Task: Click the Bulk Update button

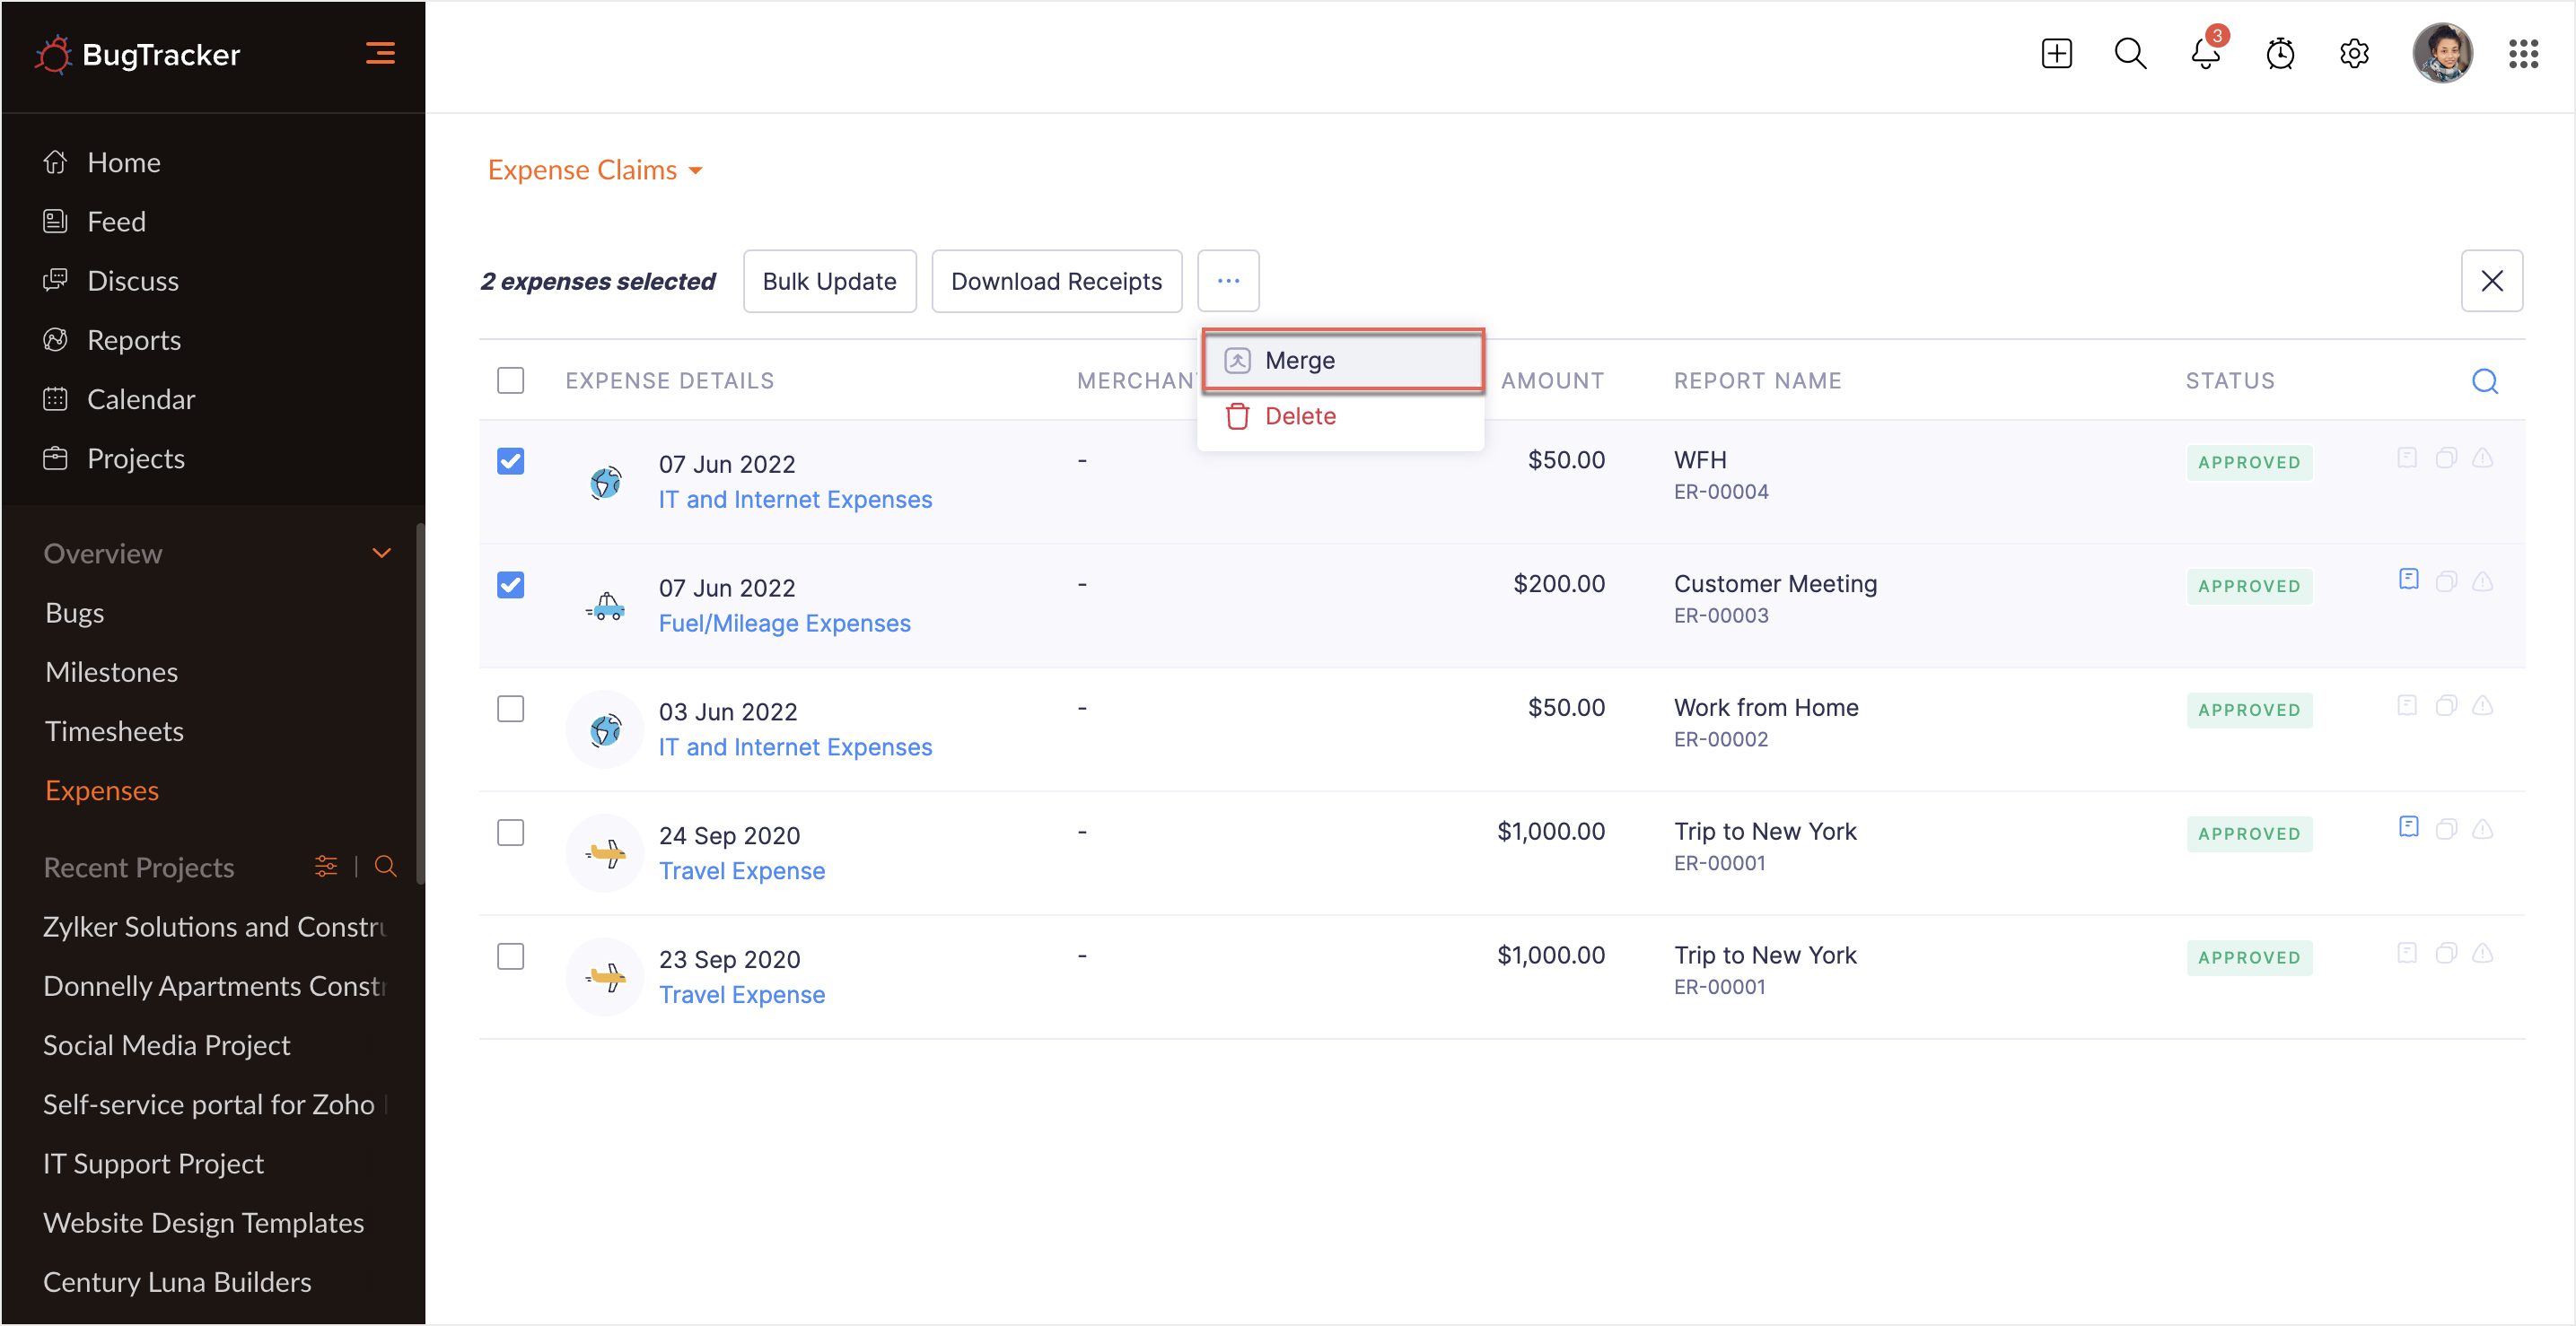Action: 829,281
